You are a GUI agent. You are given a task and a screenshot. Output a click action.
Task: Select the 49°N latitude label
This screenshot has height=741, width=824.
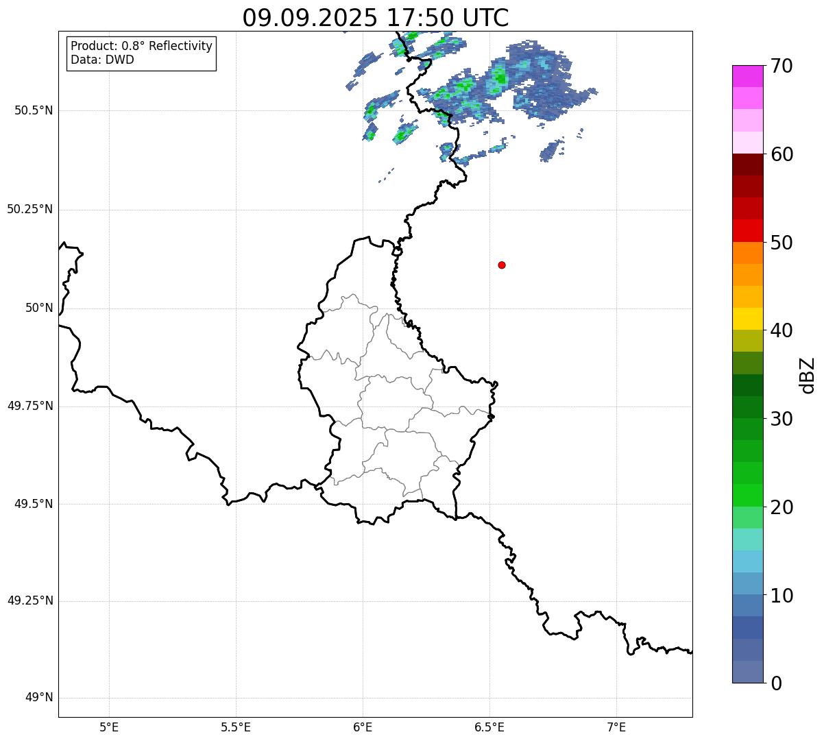click(39, 697)
